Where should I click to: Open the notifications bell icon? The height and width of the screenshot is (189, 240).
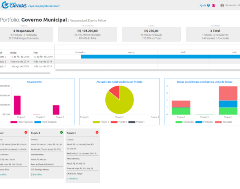[213, 5]
